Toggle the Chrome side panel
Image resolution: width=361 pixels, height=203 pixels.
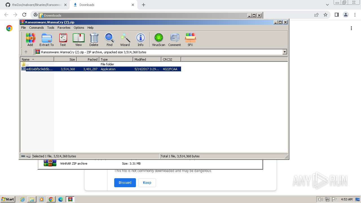tap(336, 15)
